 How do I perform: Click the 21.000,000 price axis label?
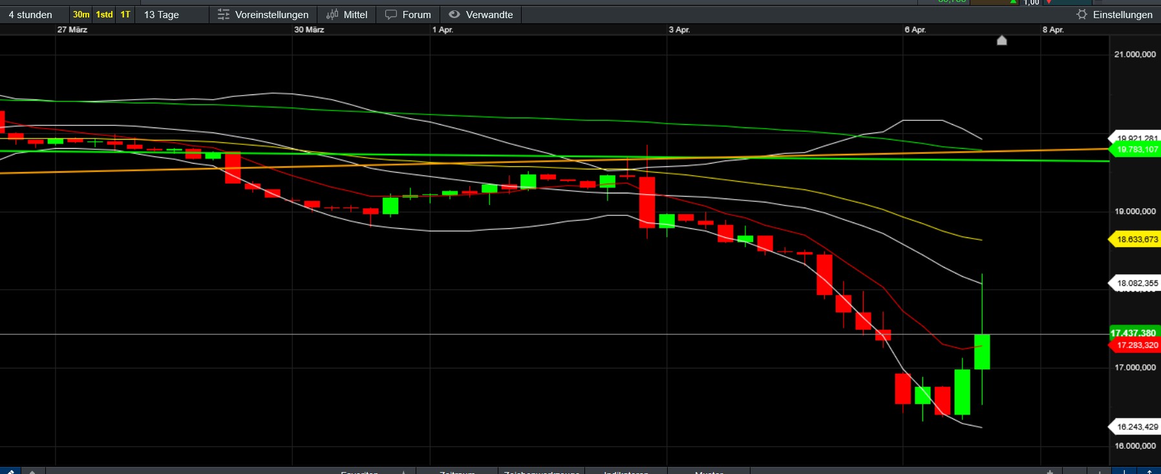click(x=1135, y=54)
